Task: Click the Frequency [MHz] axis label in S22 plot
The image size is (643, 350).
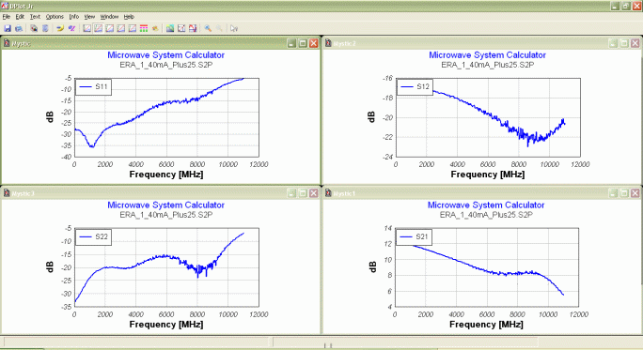Action: pos(166,325)
